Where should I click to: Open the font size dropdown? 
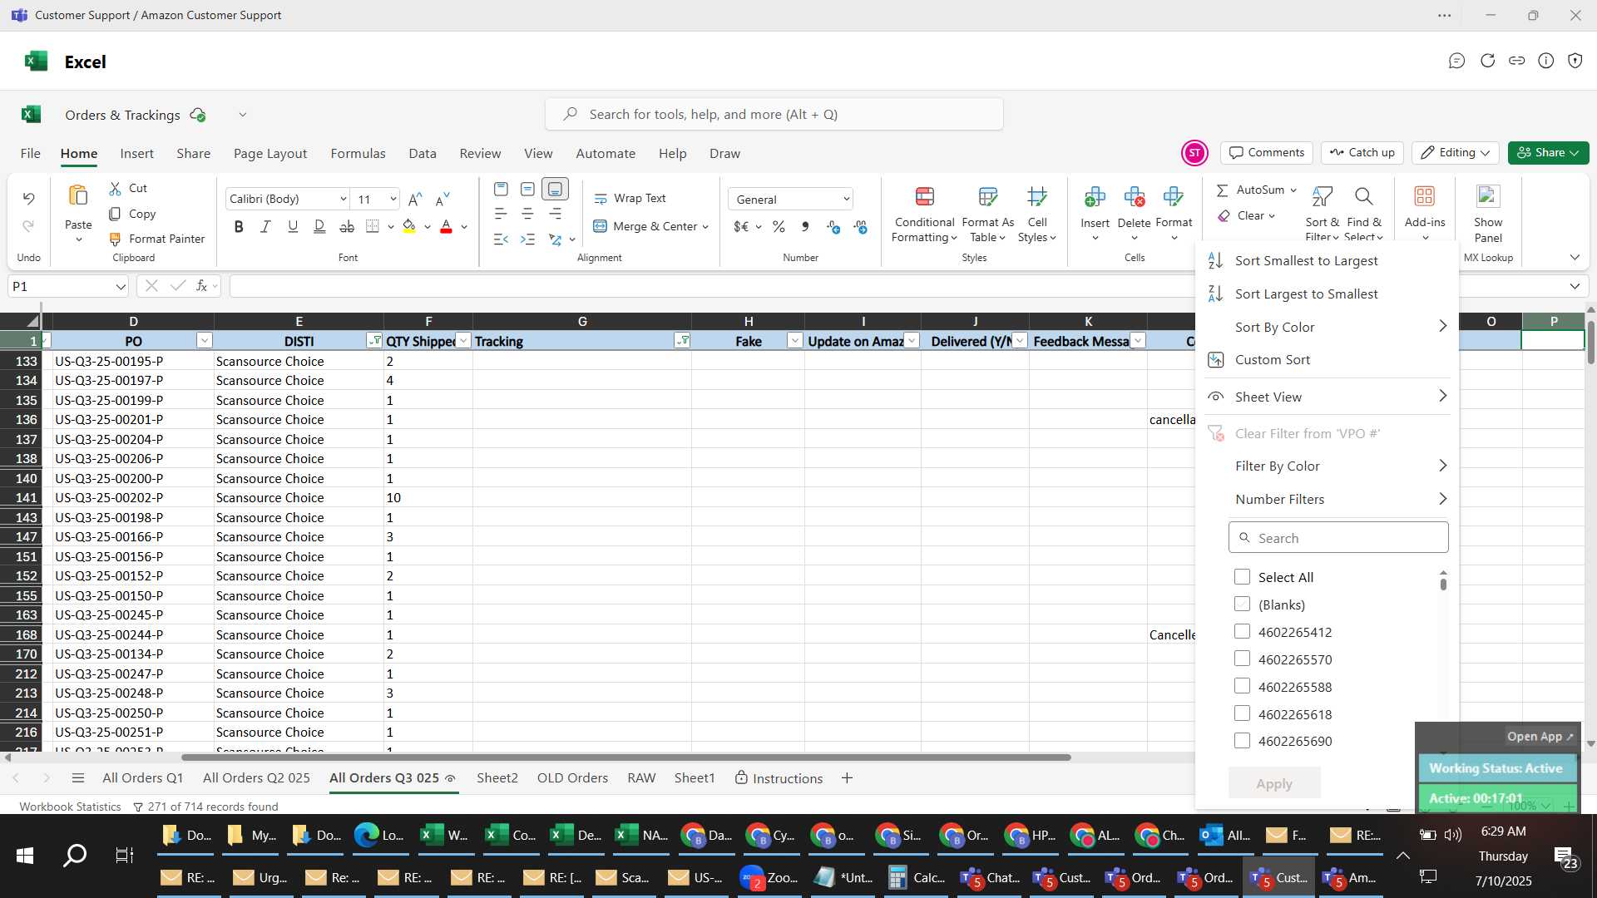click(393, 200)
